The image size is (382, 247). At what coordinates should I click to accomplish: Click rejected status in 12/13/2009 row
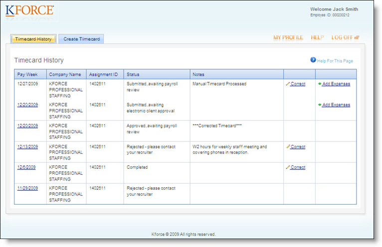click(x=151, y=149)
